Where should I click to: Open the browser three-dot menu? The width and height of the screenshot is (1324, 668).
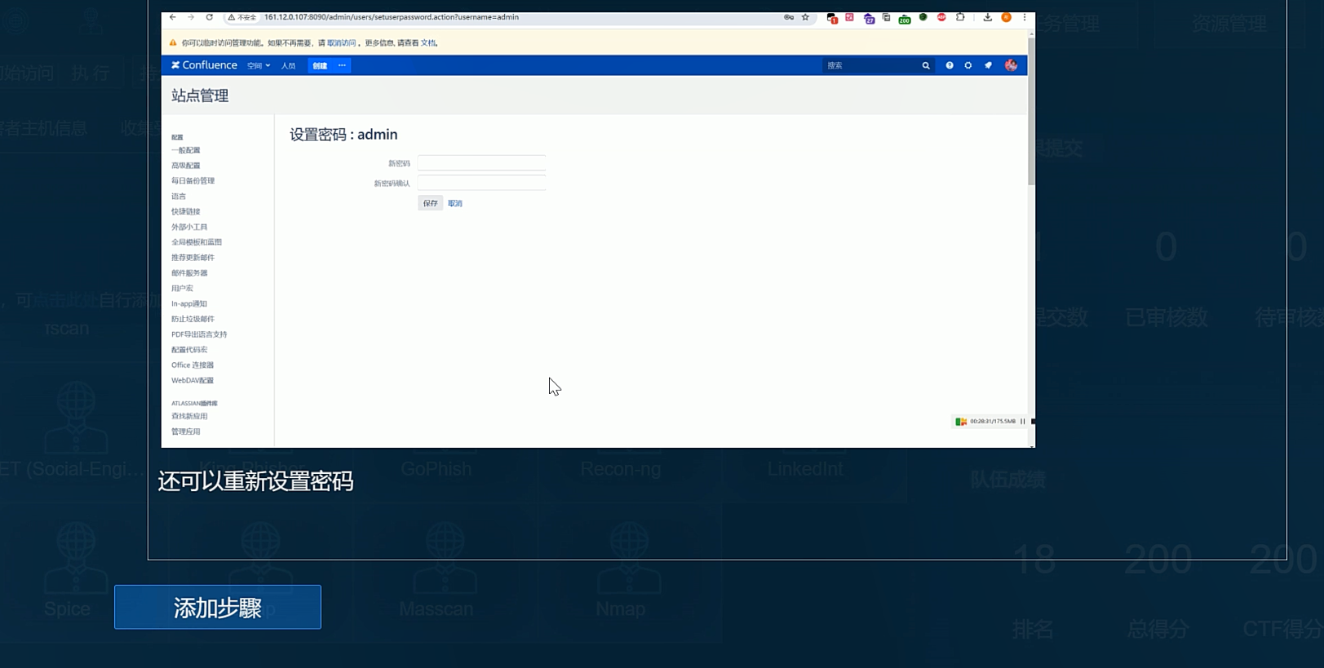(1025, 17)
